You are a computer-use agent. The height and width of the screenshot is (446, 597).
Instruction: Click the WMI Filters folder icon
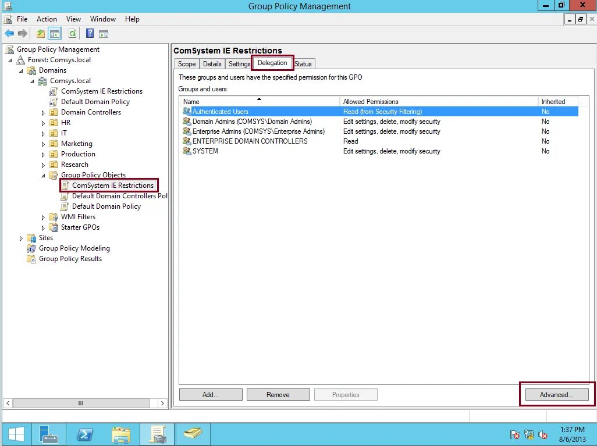[x=54, y=217]
